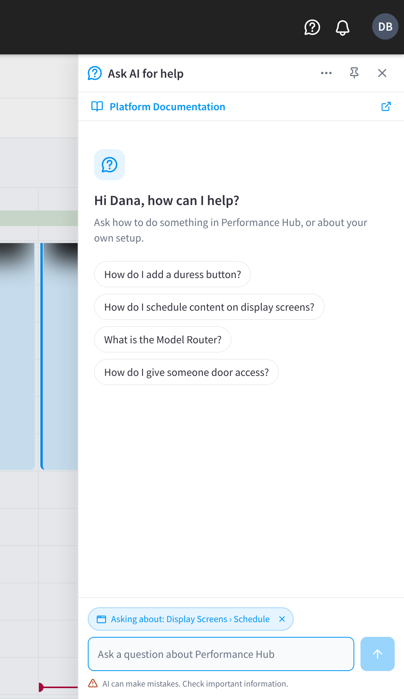Click the book icon beside Platform Documentation
This screenshot has height=699, width=404.
click(x=97, y=106)
